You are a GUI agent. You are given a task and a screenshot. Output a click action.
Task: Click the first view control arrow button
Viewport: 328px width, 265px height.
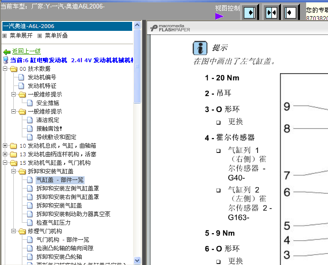[250, 12]
